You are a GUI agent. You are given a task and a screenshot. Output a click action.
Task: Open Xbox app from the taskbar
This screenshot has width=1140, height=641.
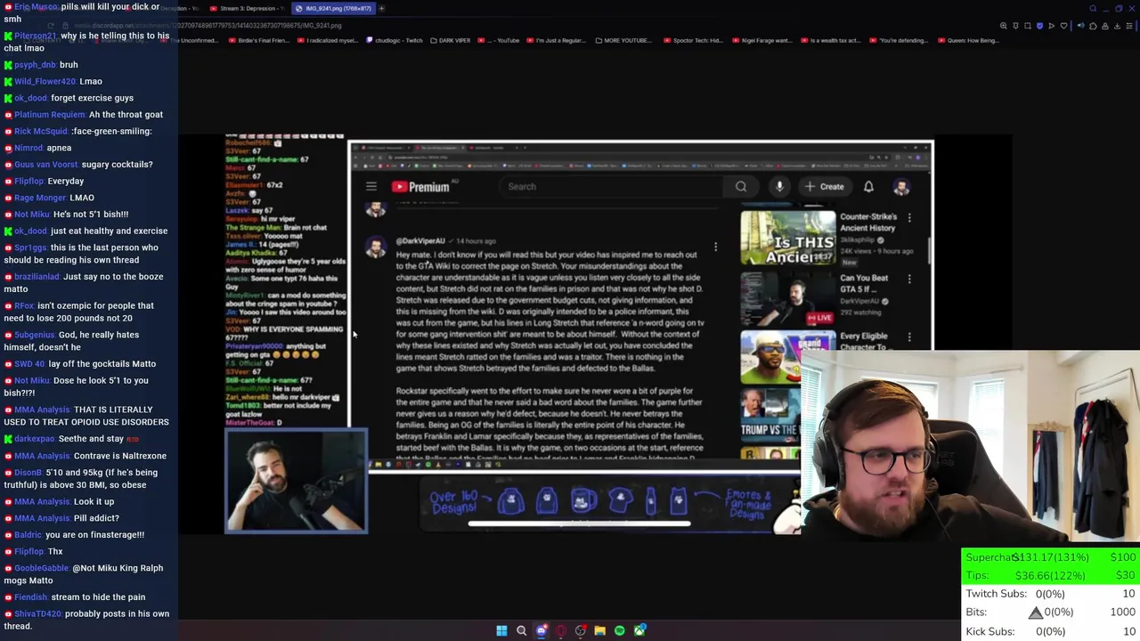[x=639, y=630]
